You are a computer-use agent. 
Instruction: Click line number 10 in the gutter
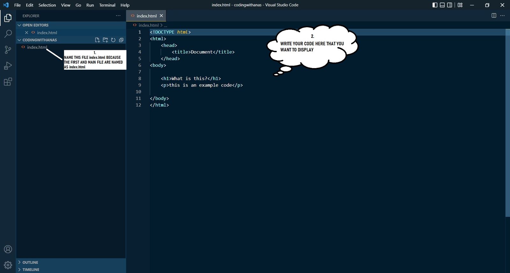tap(138, 92)
